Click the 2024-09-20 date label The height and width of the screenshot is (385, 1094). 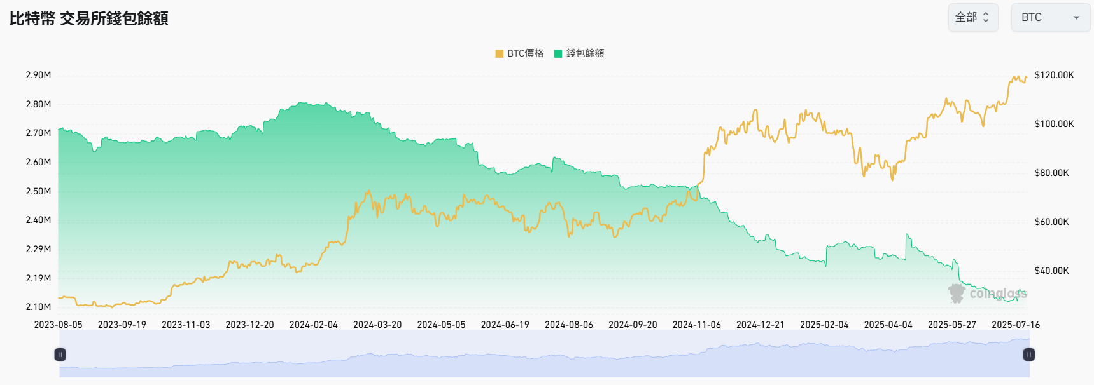coord(633,325)
